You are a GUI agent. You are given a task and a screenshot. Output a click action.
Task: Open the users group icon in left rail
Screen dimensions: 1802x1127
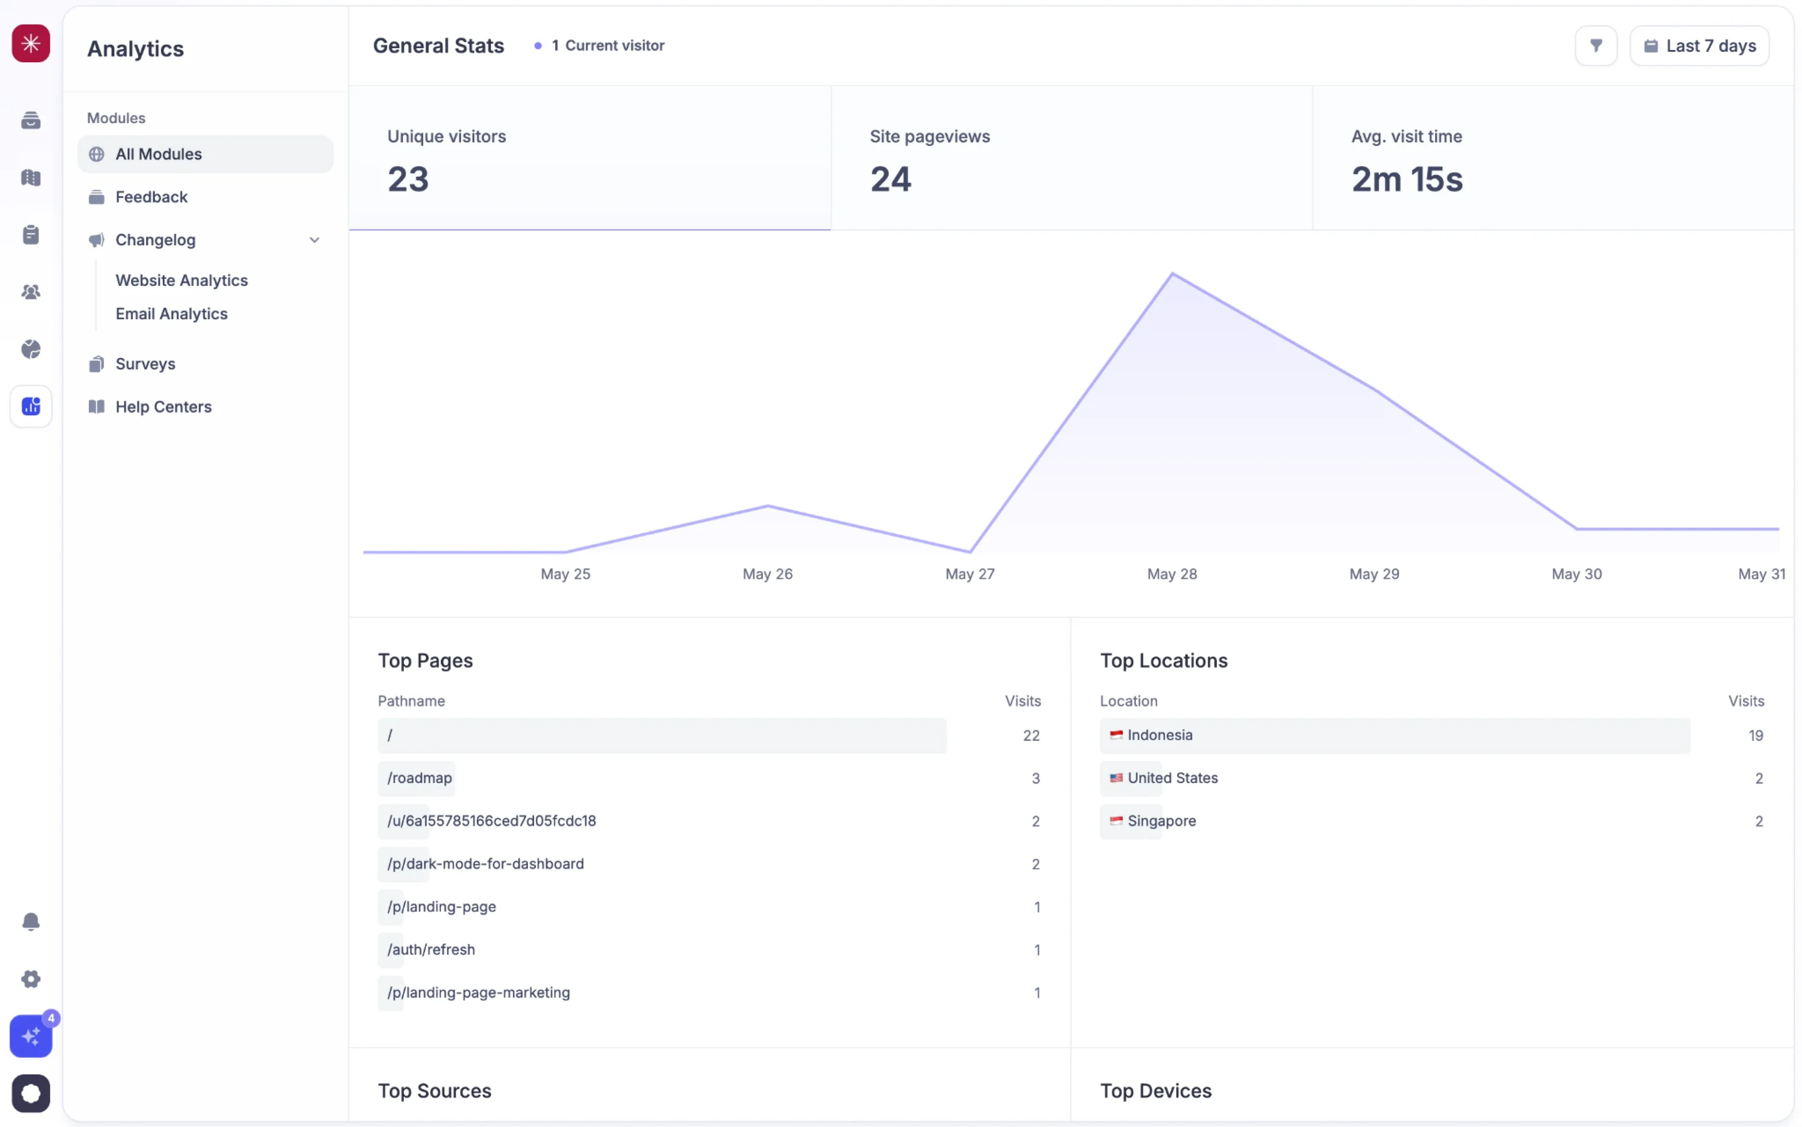pyautogui.click(x=31, y=292)
